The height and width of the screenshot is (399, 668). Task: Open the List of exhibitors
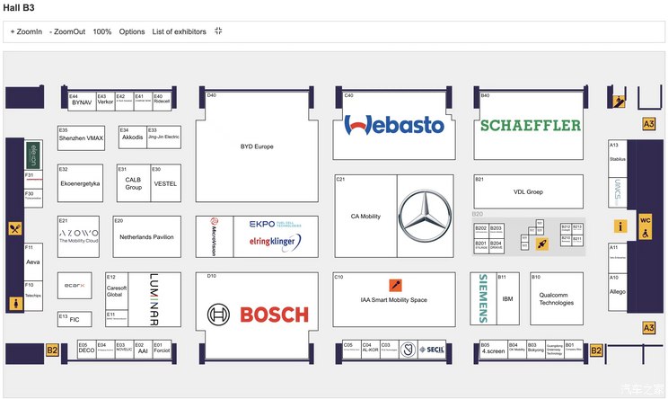pyautogui.click(x=180, y=31)
